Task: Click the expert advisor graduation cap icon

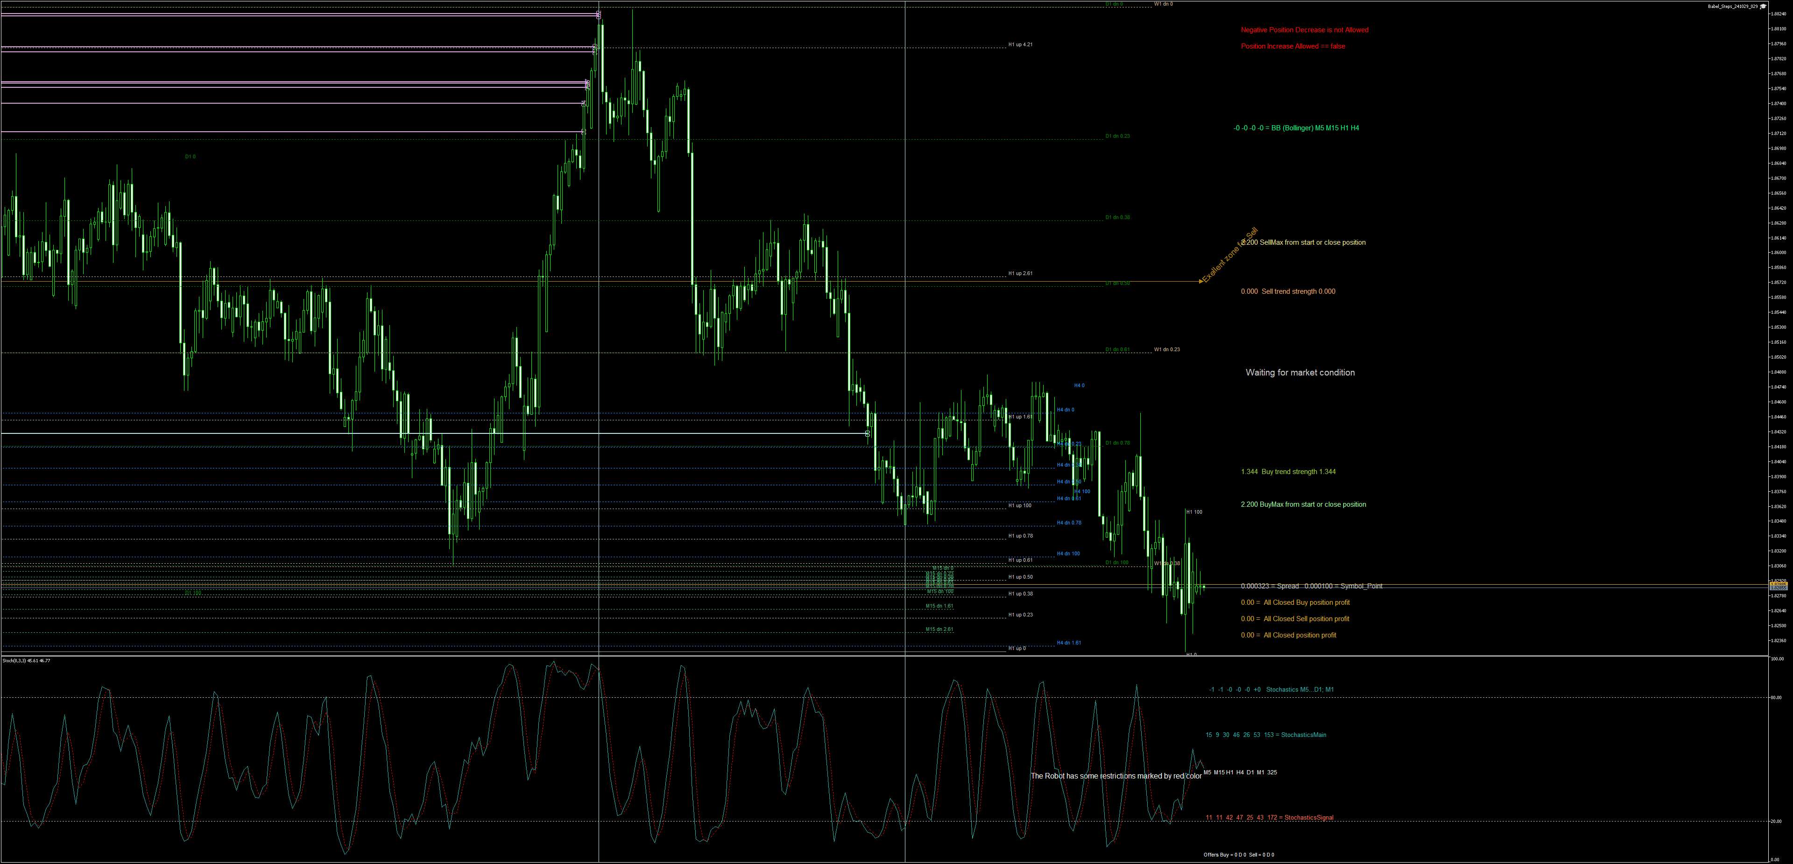Action: [1763, 6]
